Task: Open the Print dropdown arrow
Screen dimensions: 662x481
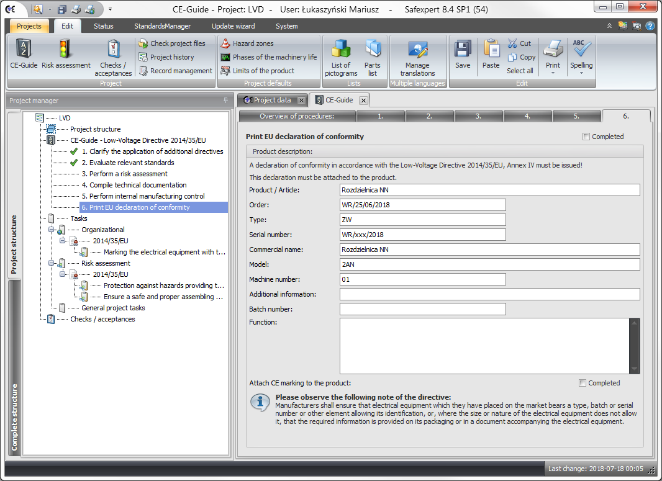Action: click(553, 73)
